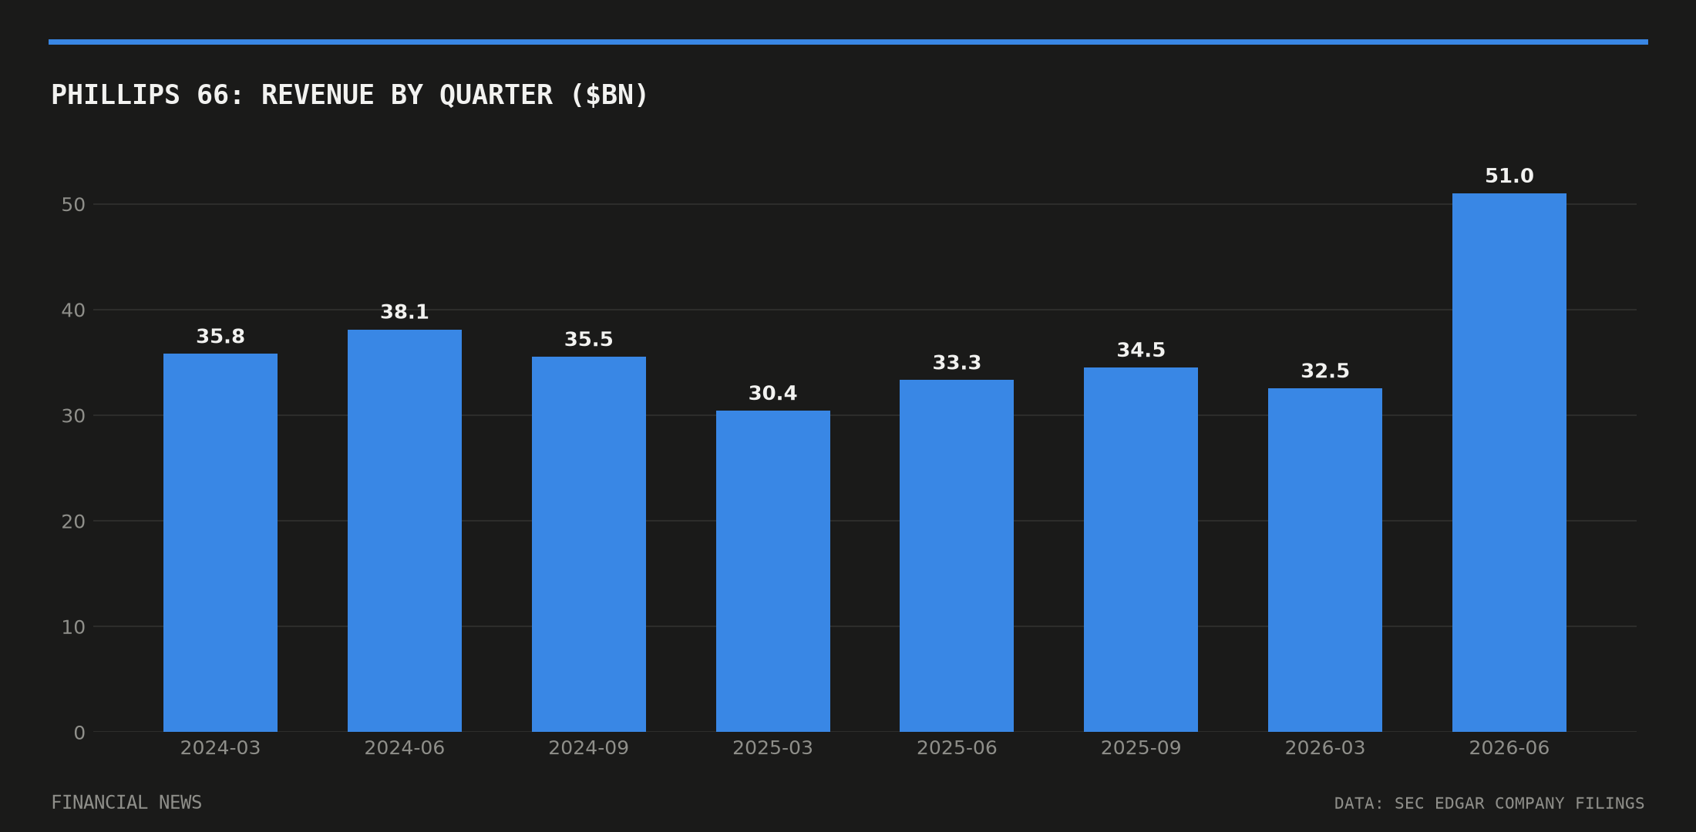Click the 0 y-axis tick label
1696x832 pixels.
pyautogui.click(x=79, y=733)
